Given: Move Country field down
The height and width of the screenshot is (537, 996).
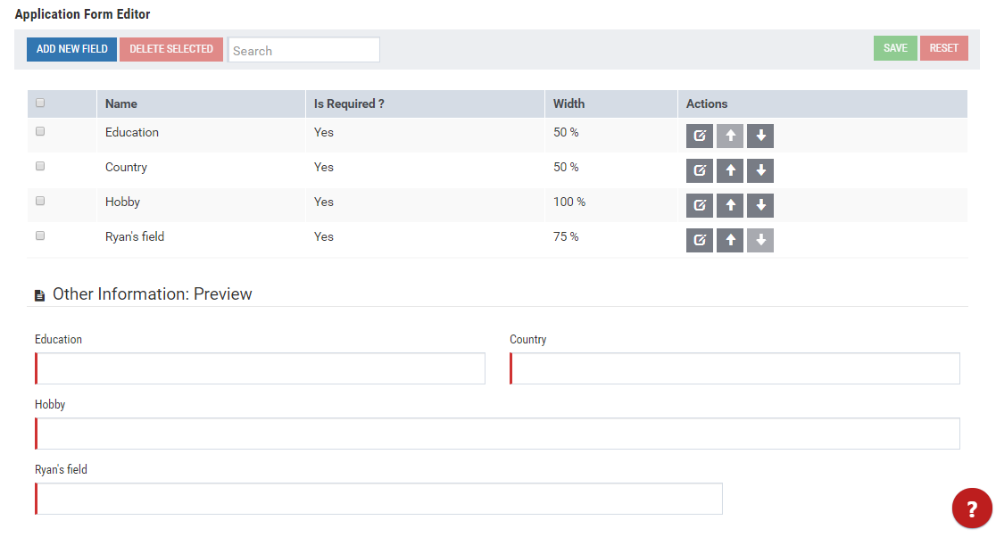Looking at the screenshot, I should 760,170.
